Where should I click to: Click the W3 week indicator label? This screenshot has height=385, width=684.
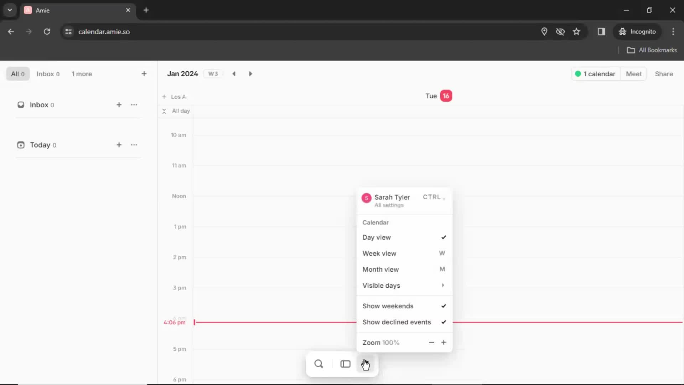213,73
